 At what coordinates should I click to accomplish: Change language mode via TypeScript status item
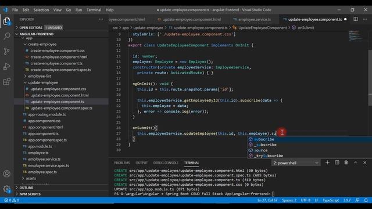point(331,200)
